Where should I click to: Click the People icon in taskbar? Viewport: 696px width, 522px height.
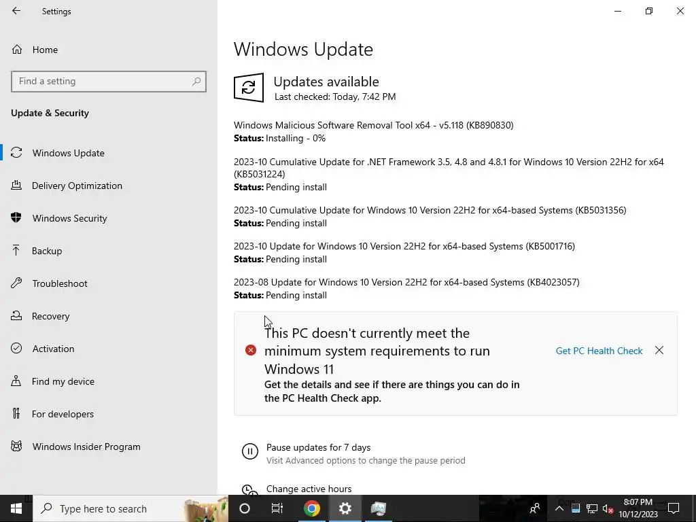(535, 508)
